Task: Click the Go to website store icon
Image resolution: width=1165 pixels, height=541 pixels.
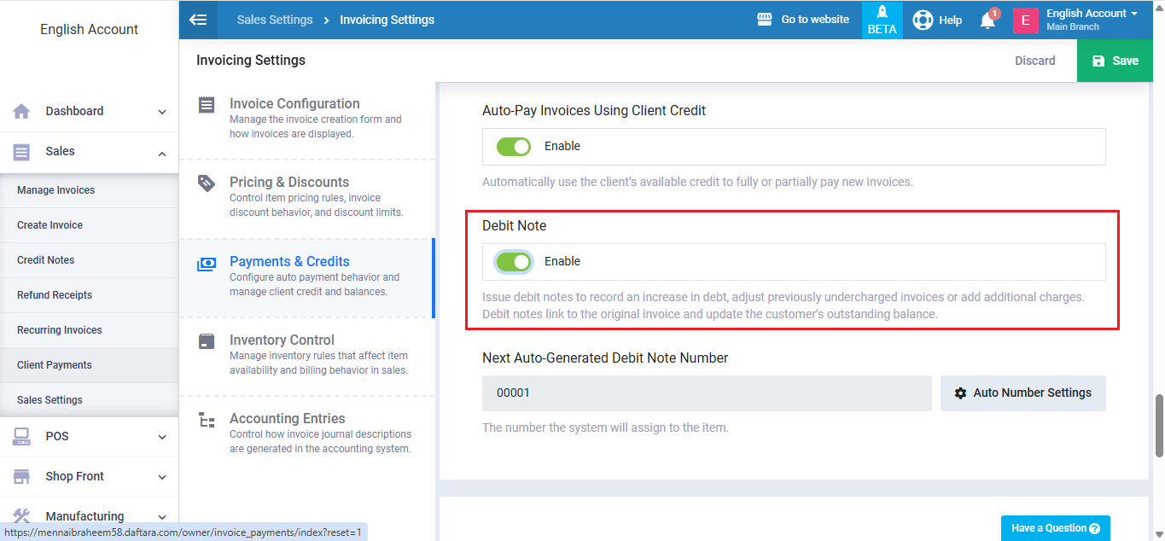Action: [765, 20]
